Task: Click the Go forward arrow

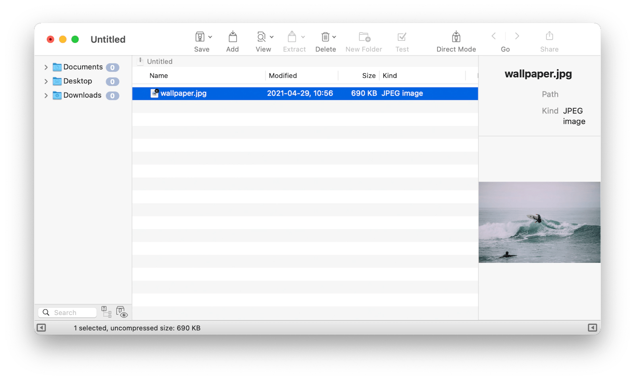Action: point(517,36)
